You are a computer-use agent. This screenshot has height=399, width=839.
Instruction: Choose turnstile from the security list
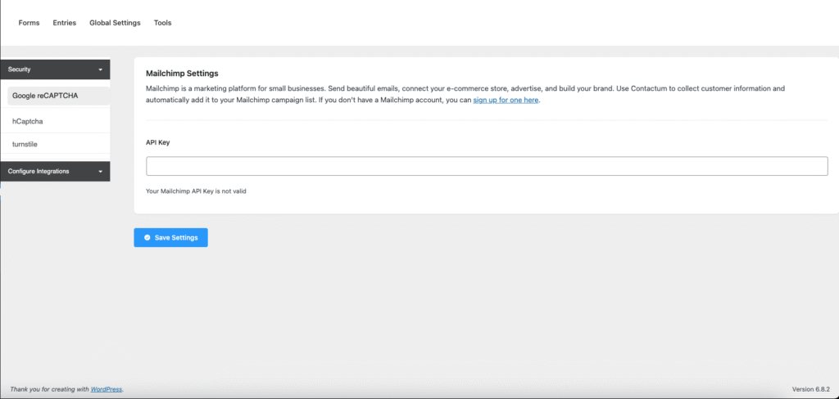coord(25,144)
